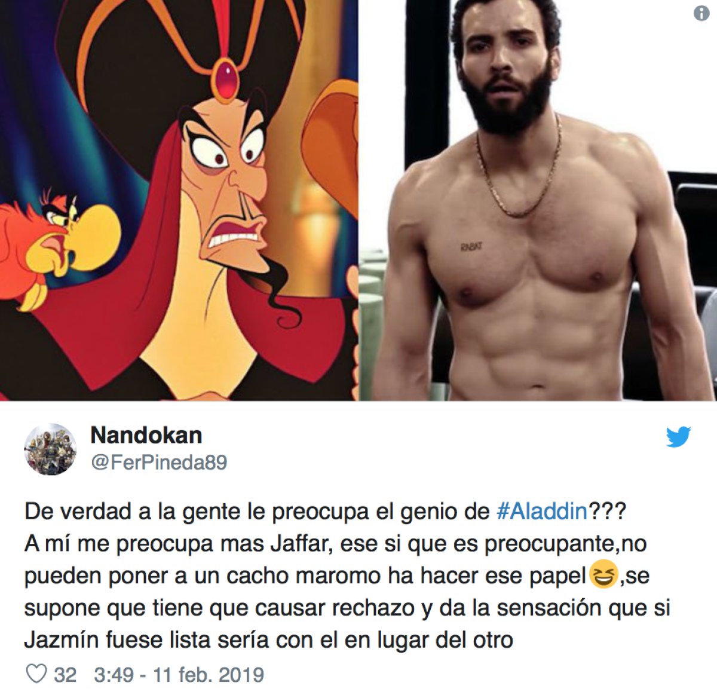Click the Nandokan display name
The image size is (717, 698).
pyautogui.click(x=146, y=435)
